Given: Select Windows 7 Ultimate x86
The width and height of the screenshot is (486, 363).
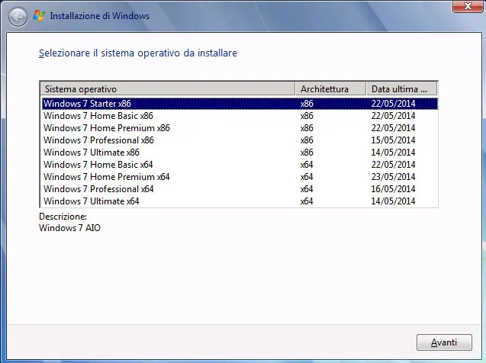Looking at the screenshot, I should (240, 153).
